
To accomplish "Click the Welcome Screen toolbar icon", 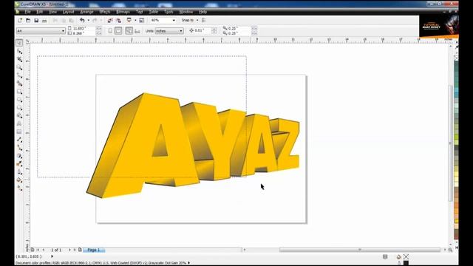I will pos(141,20).
